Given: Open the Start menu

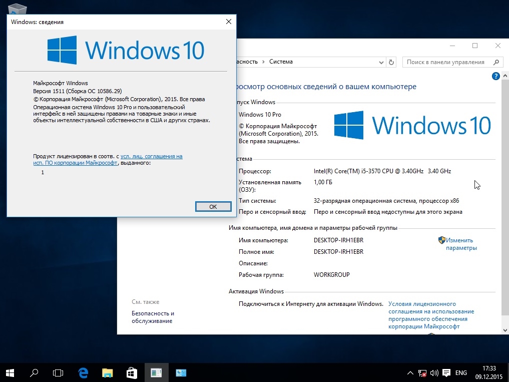Looking at the screenshot, I should click(x=10, y=372).
